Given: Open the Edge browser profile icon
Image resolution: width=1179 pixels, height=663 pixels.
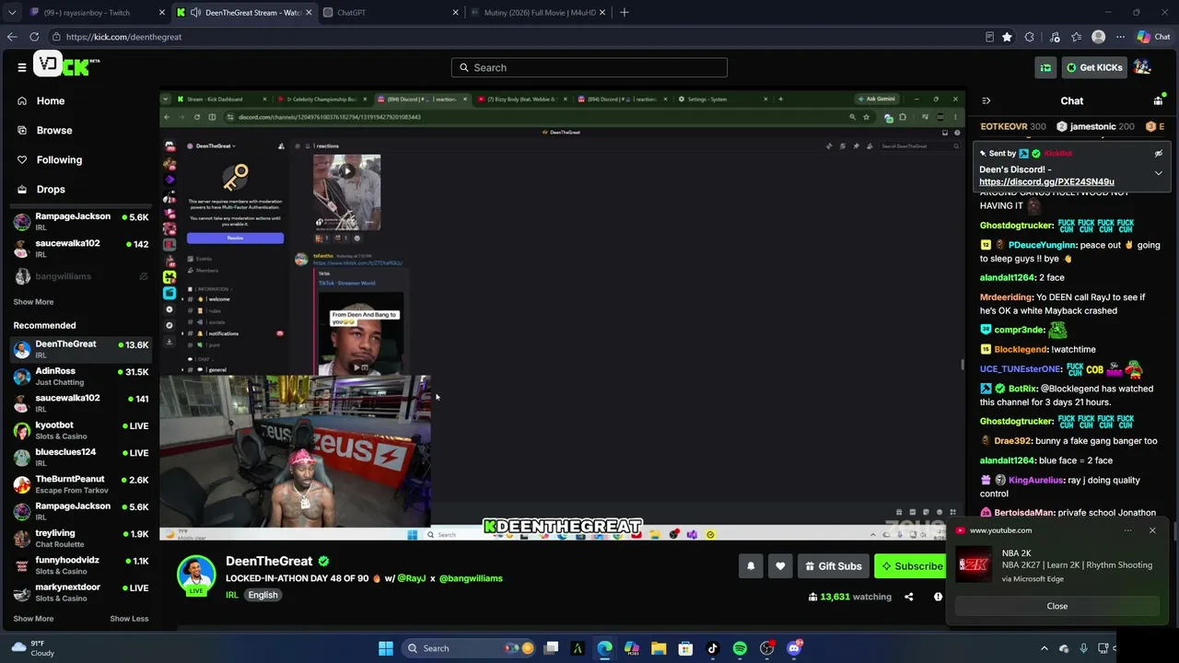Looking at the screenshot, I should point(1098,37).
